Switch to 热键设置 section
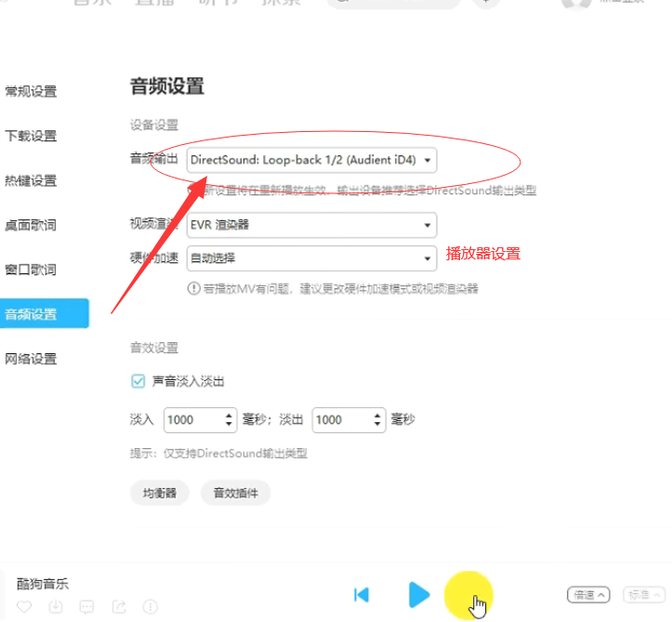672x622 pixels. click(31, 180)
